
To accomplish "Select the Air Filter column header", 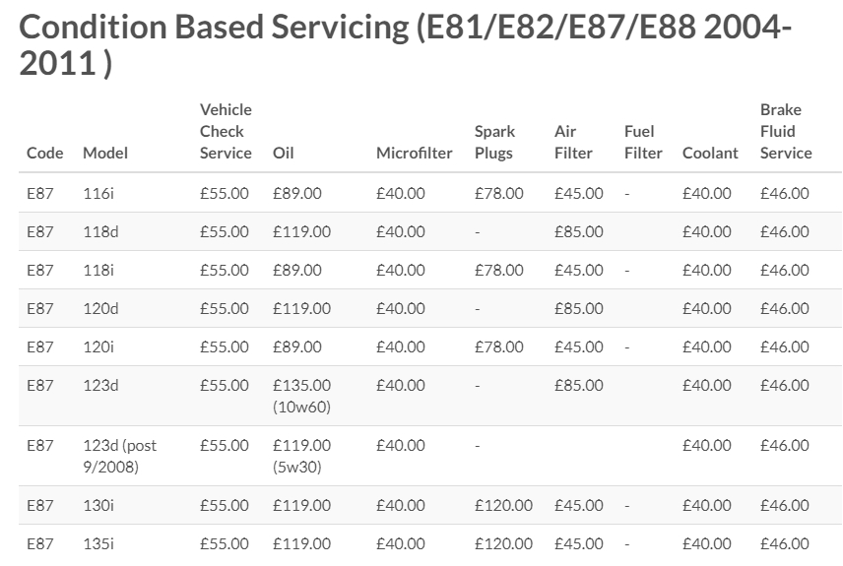I will [x=573, y=142].
